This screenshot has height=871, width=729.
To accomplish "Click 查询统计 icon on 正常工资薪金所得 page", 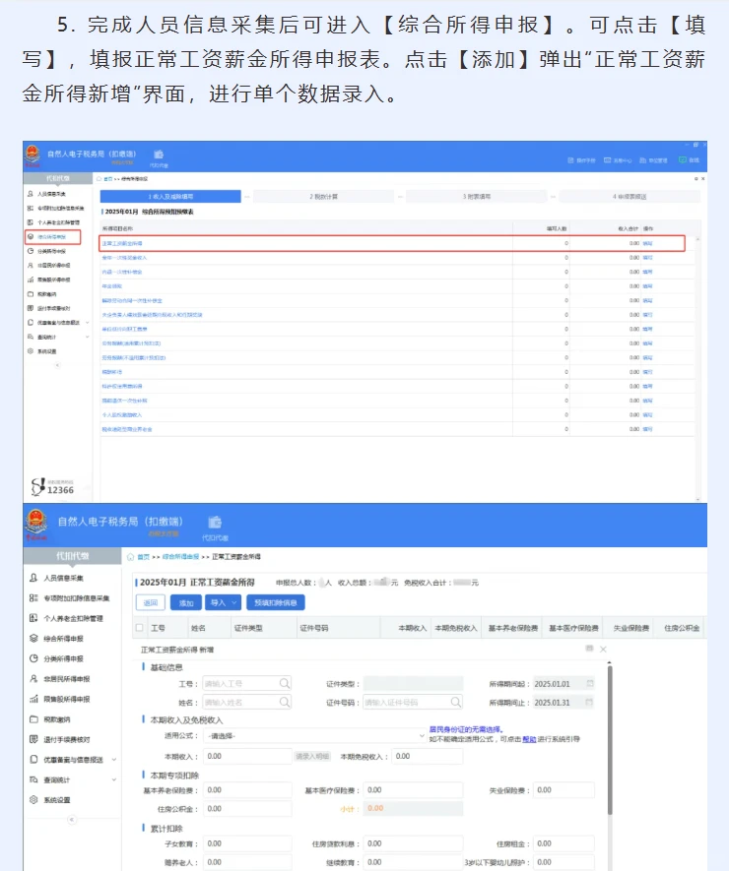I will pos(33,779).
